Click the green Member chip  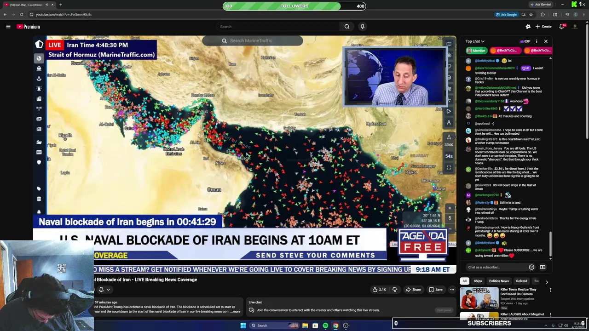pyautogui.click(x=476, y=51)
